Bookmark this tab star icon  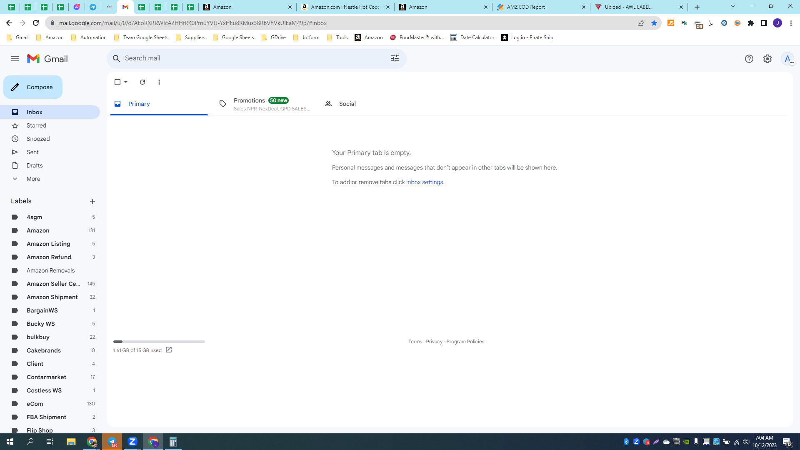pyautogui.click(x=654, y=23)
